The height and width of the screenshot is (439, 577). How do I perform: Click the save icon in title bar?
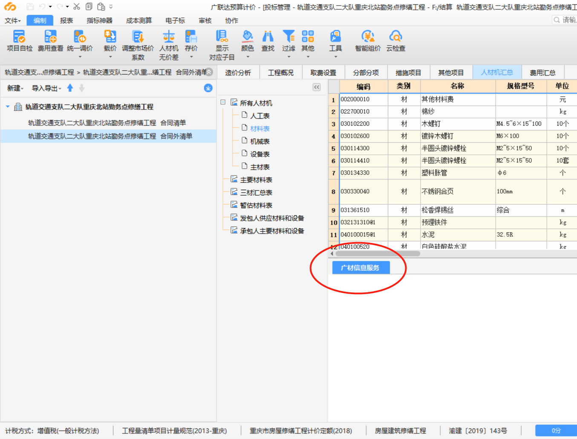click(30, 6)
